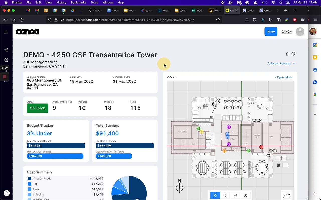The height and width of the screenshot is (200, 321).
Task: Open a new browser tab
Action: click(286, 10)
